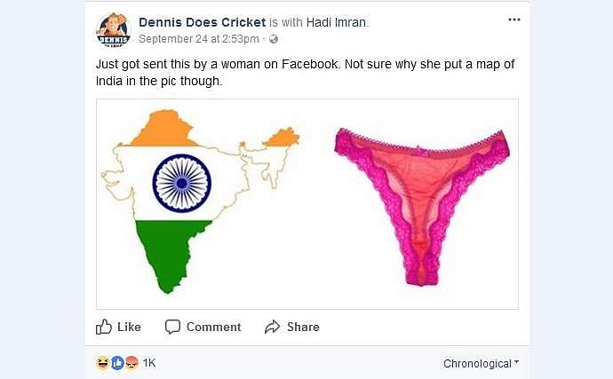Screen dimensions: 613x379
Task: Open Hadi Imran's profile link
Action: (x=336, y=22)
